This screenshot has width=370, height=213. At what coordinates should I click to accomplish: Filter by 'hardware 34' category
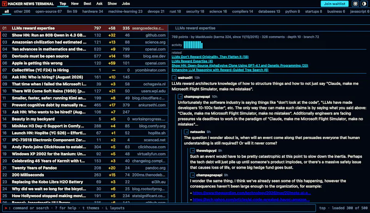pyautogui.click(x=92, y=11)
